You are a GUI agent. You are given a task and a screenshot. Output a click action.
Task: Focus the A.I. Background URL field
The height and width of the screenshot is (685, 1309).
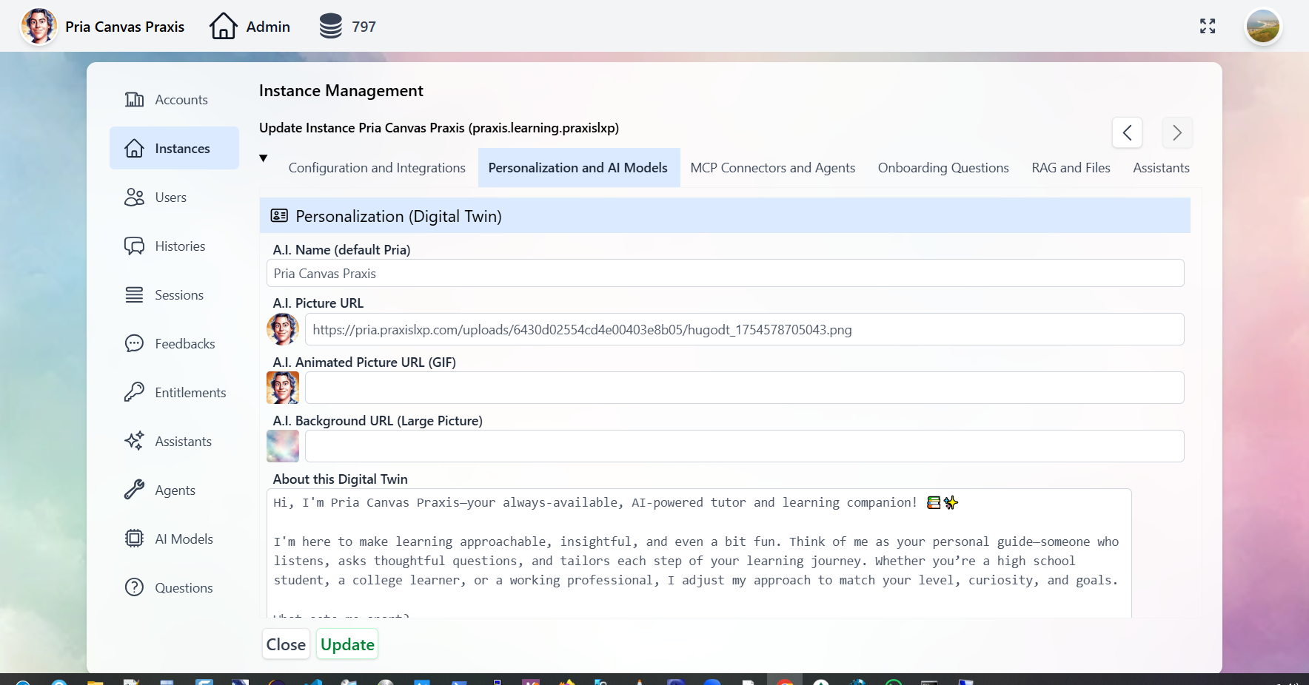[x=744, y=446]
